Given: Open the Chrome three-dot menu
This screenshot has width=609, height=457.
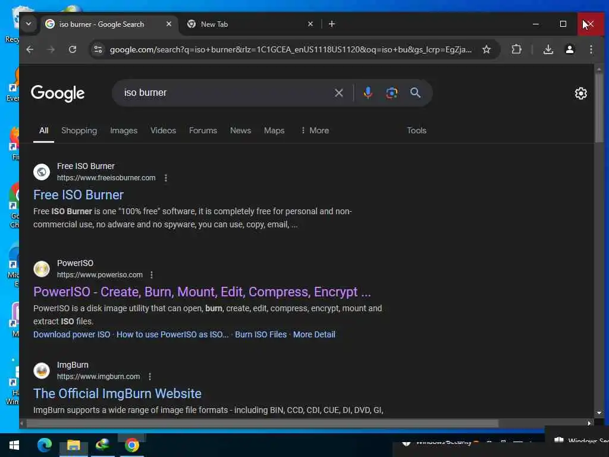Looking at the screenshot, I should [591, 49].
